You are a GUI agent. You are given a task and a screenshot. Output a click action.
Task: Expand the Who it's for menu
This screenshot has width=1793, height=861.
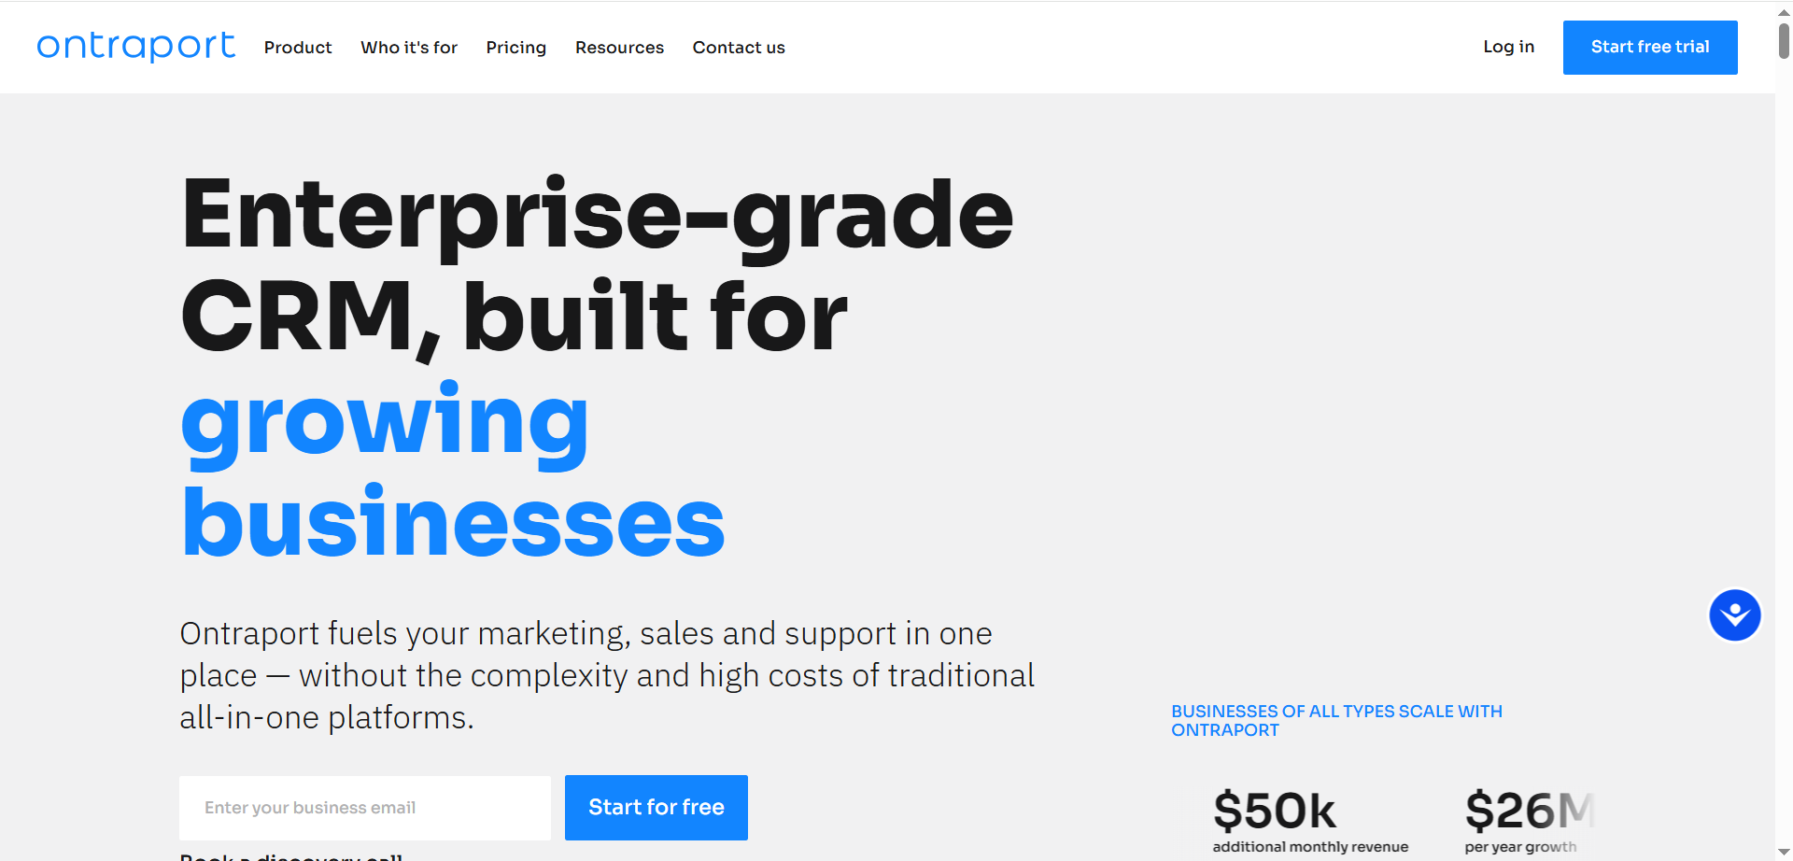pos(409,48)
